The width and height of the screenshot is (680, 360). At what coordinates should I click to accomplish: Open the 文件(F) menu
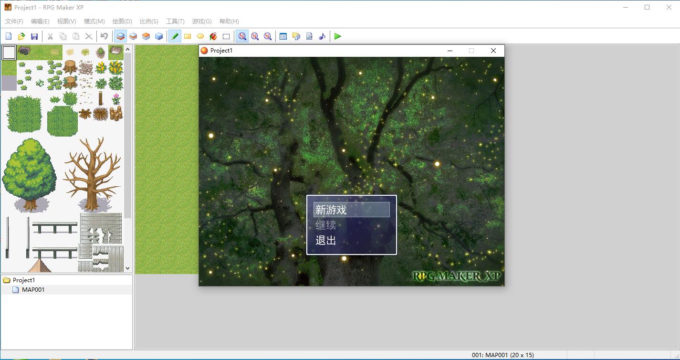pyautogui.click(x=14, y=21)
